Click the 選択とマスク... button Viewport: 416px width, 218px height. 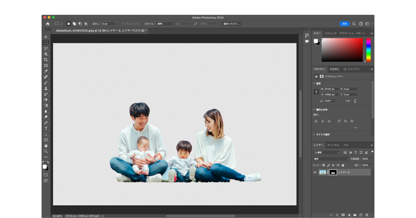231,24
